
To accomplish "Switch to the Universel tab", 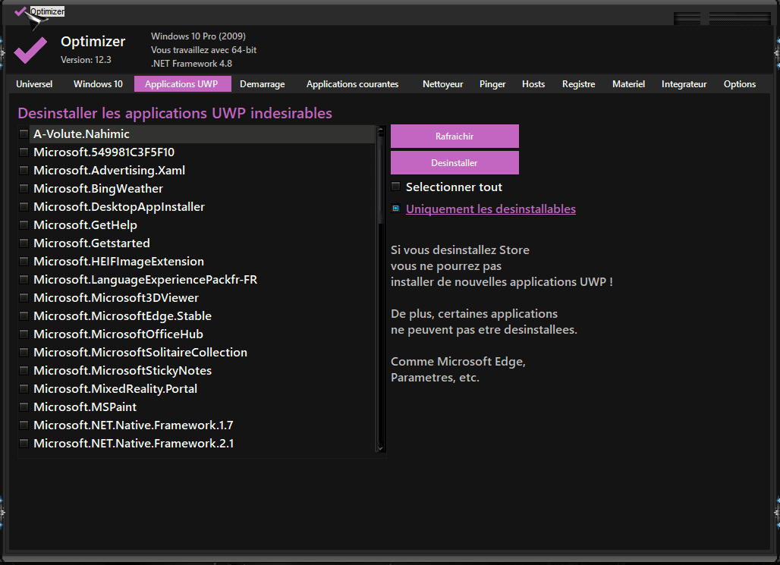I will [34, 84].
